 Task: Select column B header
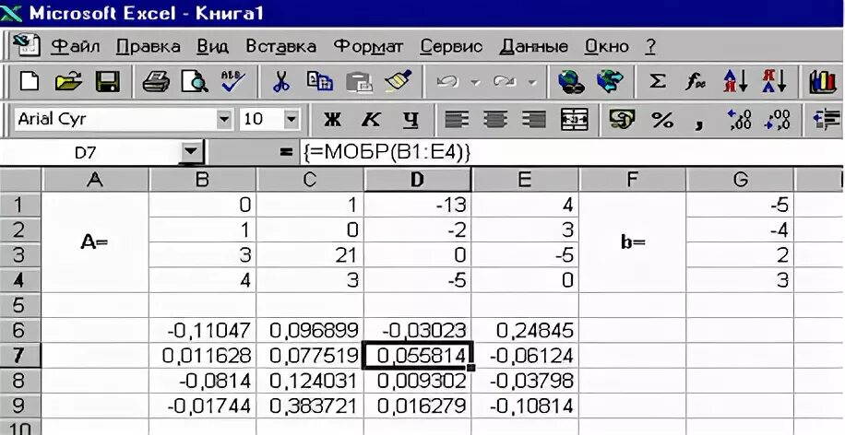click(203, 180)
